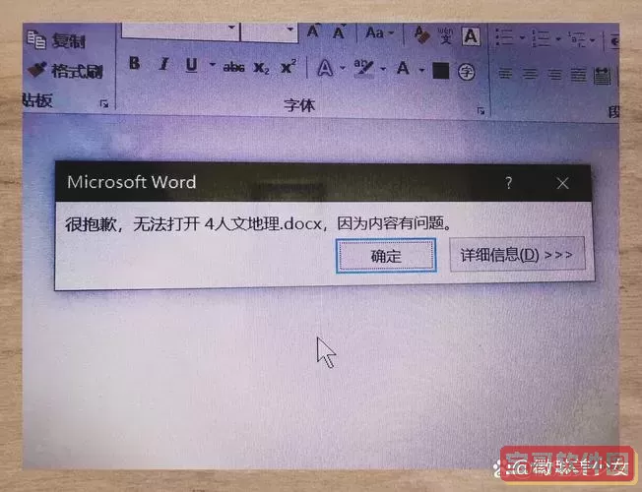Open Change Case Aa dropdown
This screenshot has height=492, width=642.
(x=379, y=32)
